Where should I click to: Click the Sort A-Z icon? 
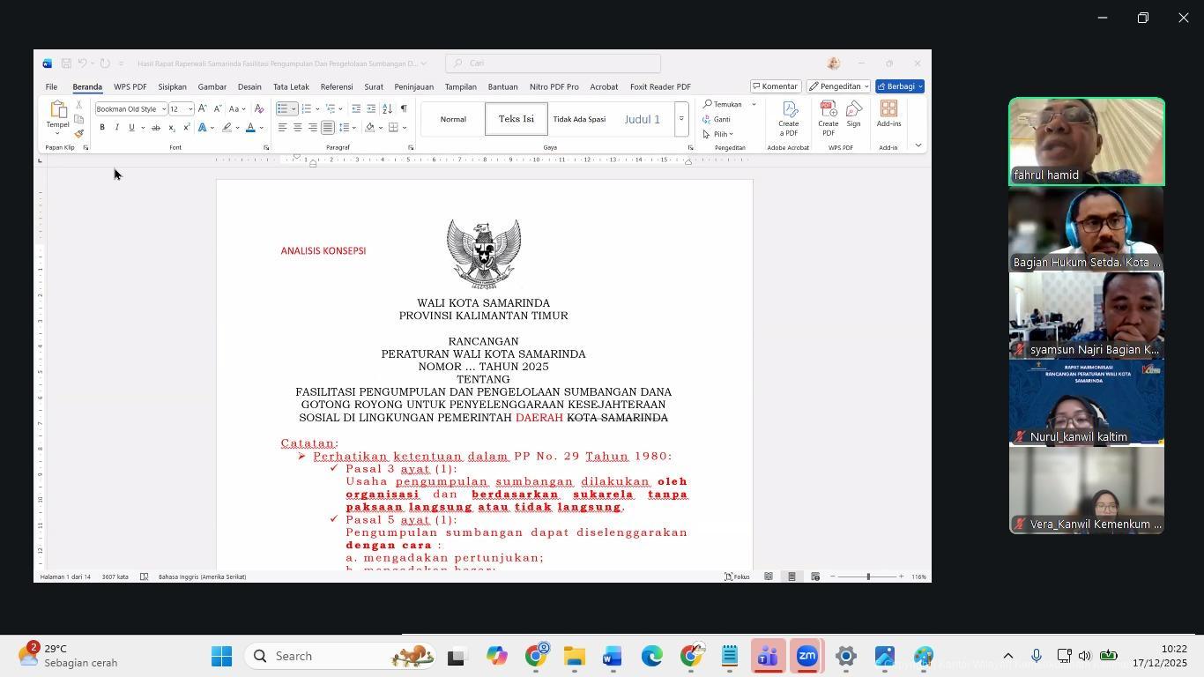[387, 108]
